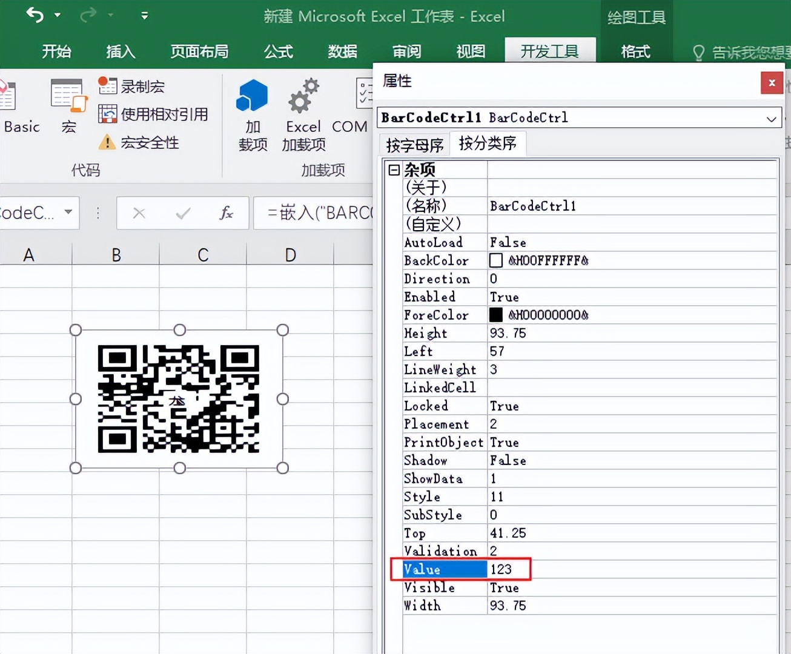
Task: Click the BackColor white color swatch
Action: pyautogui.click(x=496, y=260)
